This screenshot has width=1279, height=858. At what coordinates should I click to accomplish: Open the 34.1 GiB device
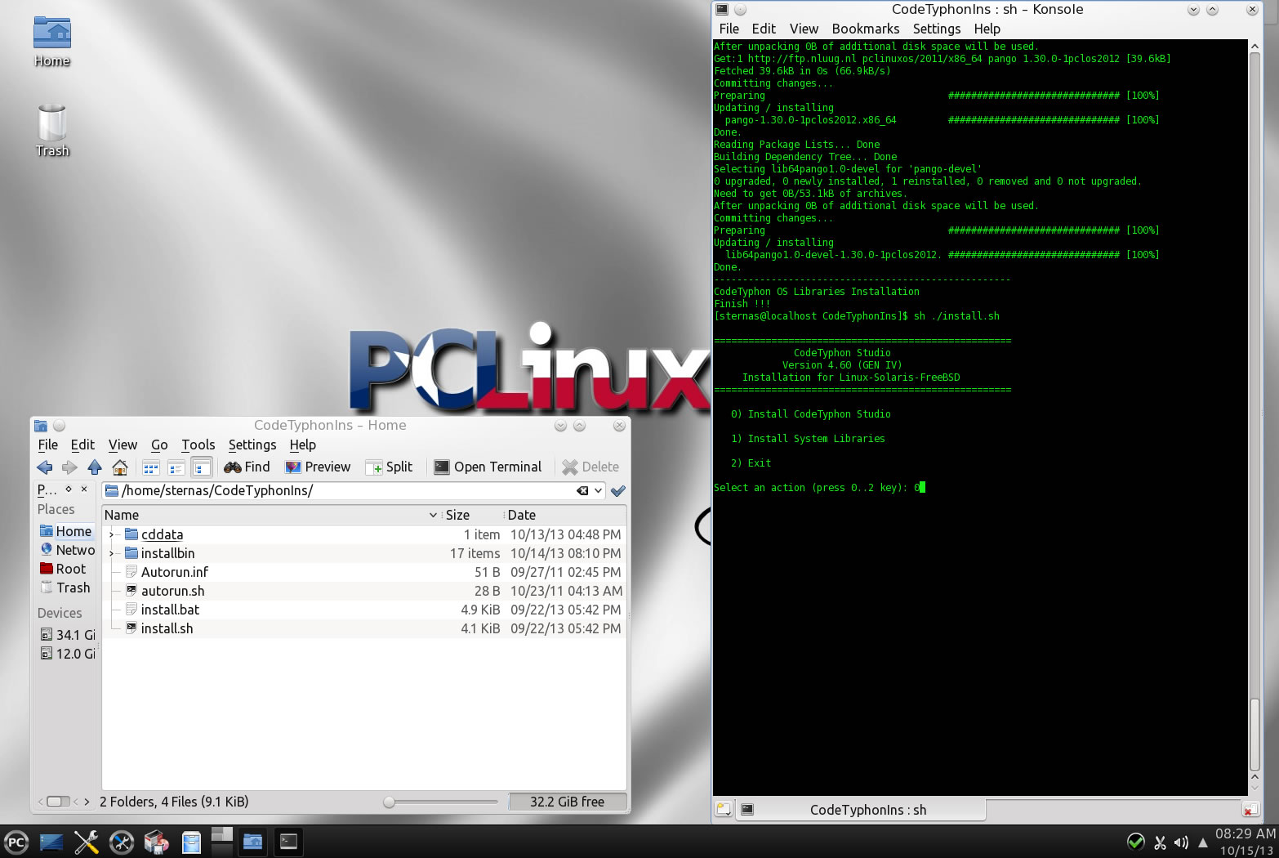66,635
